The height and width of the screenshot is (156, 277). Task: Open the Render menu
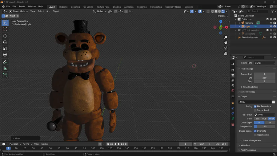click(x=22, y=6)
